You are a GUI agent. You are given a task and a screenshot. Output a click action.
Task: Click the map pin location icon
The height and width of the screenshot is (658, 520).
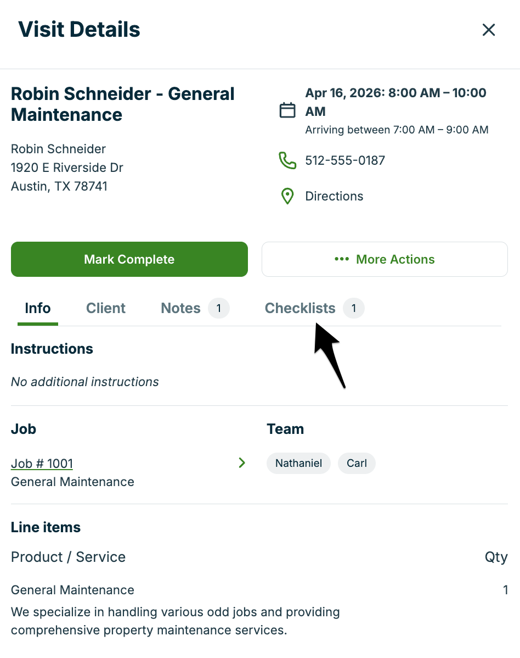[x=287, y=196]
